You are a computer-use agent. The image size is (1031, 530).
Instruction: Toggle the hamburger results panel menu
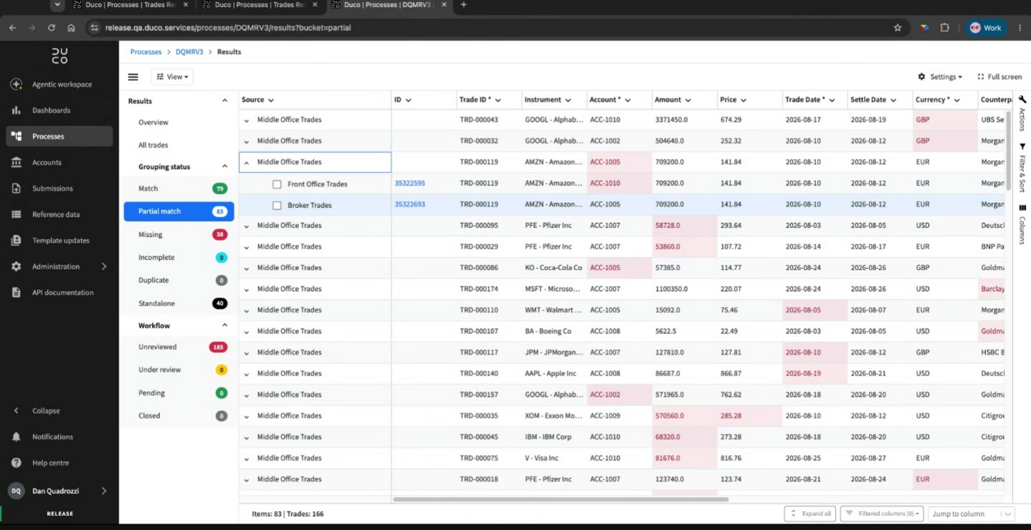pos(133,77)
